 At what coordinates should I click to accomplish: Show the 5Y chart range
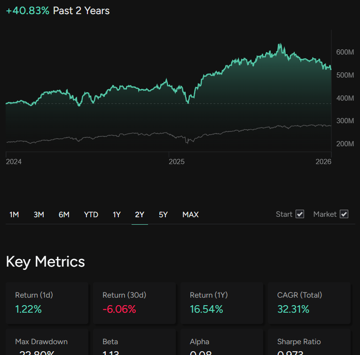(x=163, y=214)
